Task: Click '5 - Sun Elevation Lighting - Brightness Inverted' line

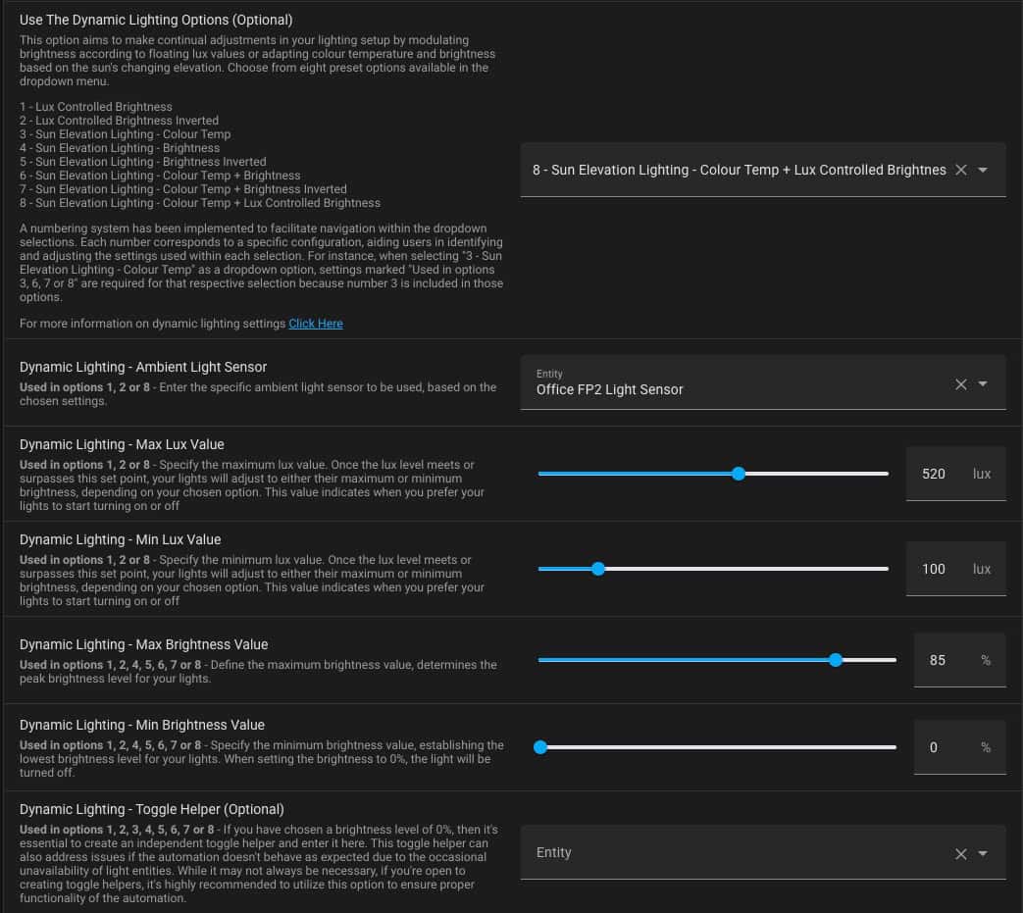Action: point(143,162)
